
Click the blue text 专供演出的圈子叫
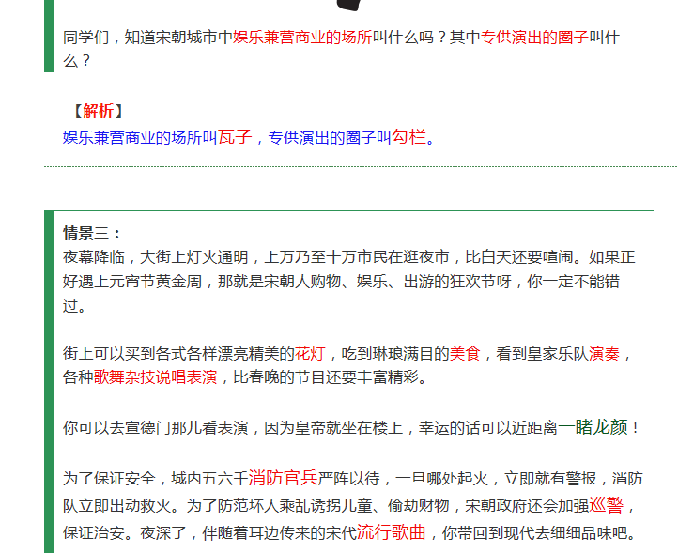(x=330, y=137)
